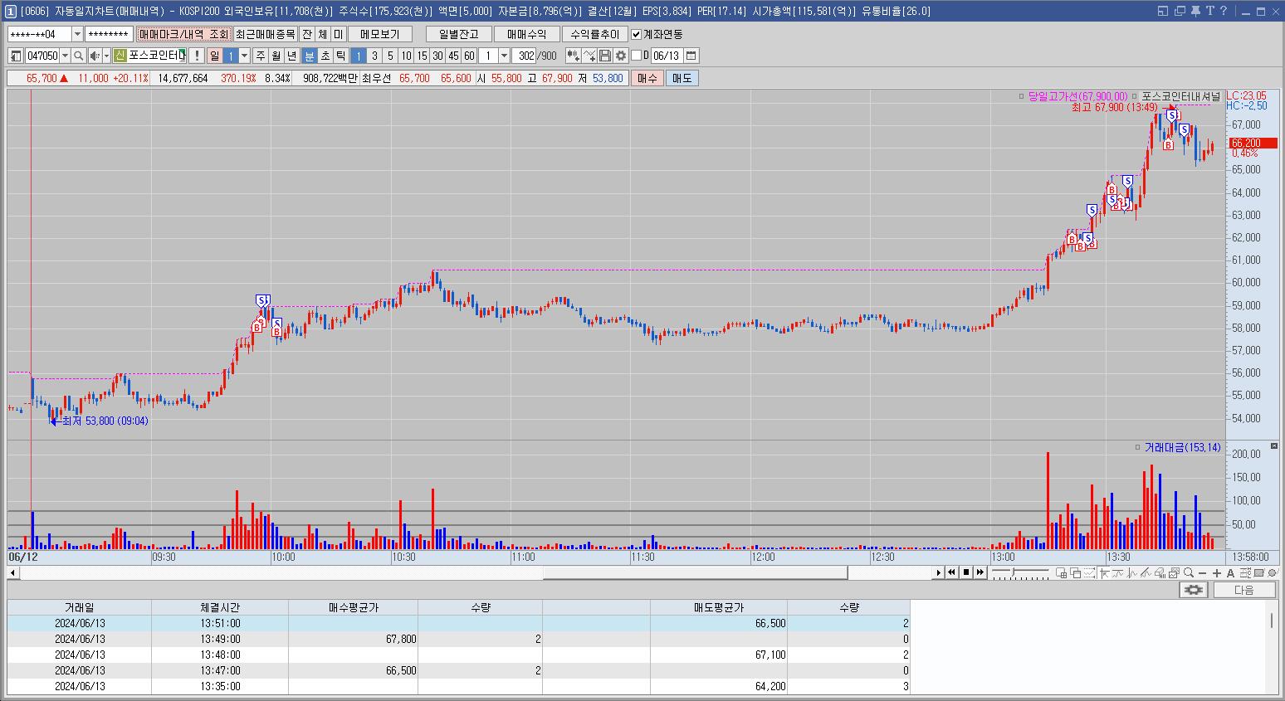The width and height of the screenshot is (1285, 701).
Task: Click the save floppy disk icon
Action: coord(604,56)
